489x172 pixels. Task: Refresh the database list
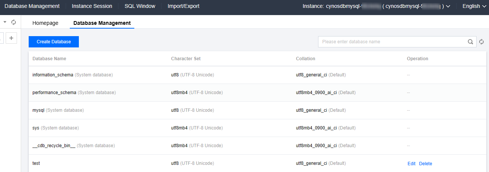click(481, 42)
